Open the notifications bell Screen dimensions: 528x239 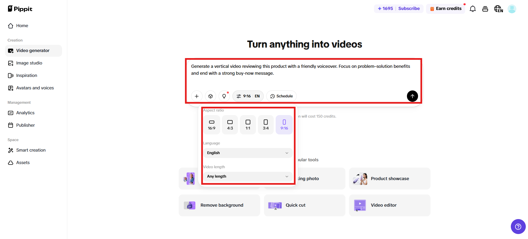point(473,9)
